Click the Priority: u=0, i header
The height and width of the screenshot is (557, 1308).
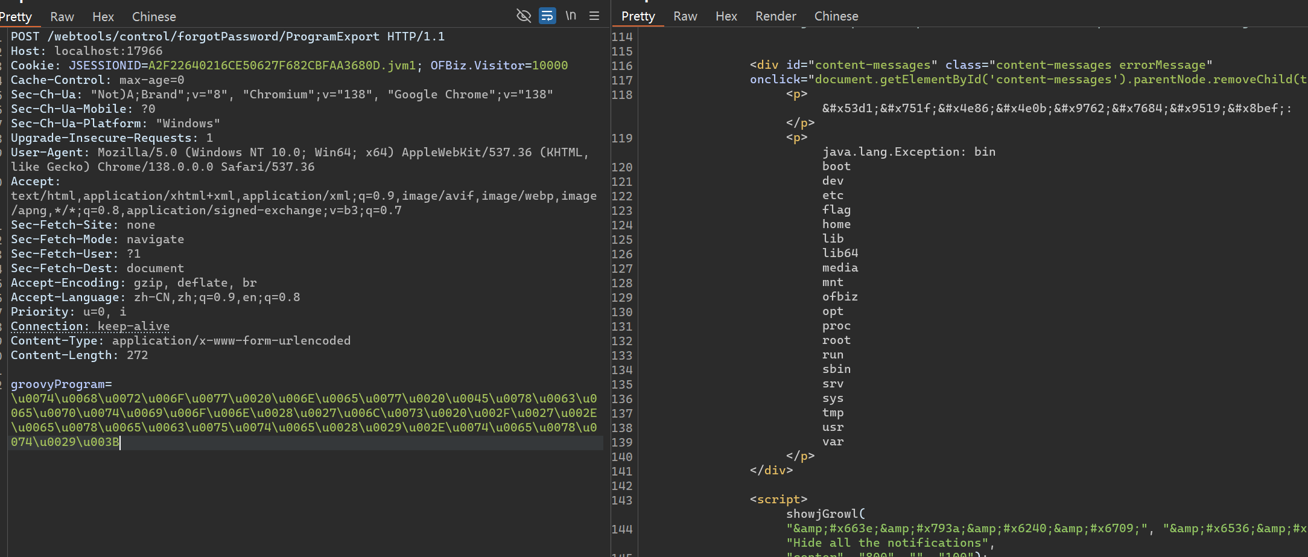point(68,312)
